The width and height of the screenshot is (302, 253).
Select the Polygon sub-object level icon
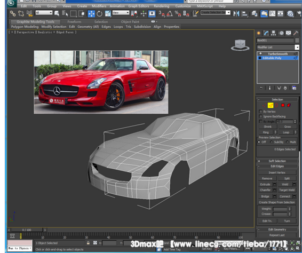(x=283, y=105)
